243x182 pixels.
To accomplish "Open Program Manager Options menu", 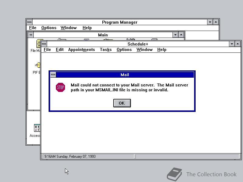I will pyautogui.click(x=49, y=28).
